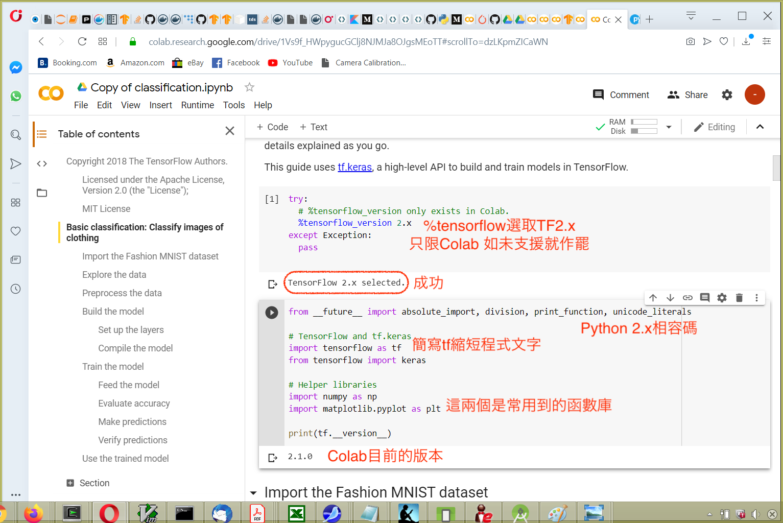Open Speed Dial start page icon
The image size is (783, 523).
click(x=103, y=41)
